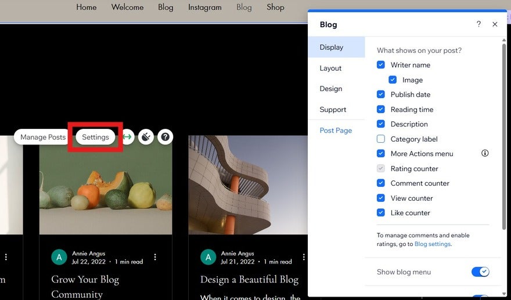This screenshot has width=511, height=300.
Task: Turn off the Show blog menu toggle
Action: pos(480,272)
